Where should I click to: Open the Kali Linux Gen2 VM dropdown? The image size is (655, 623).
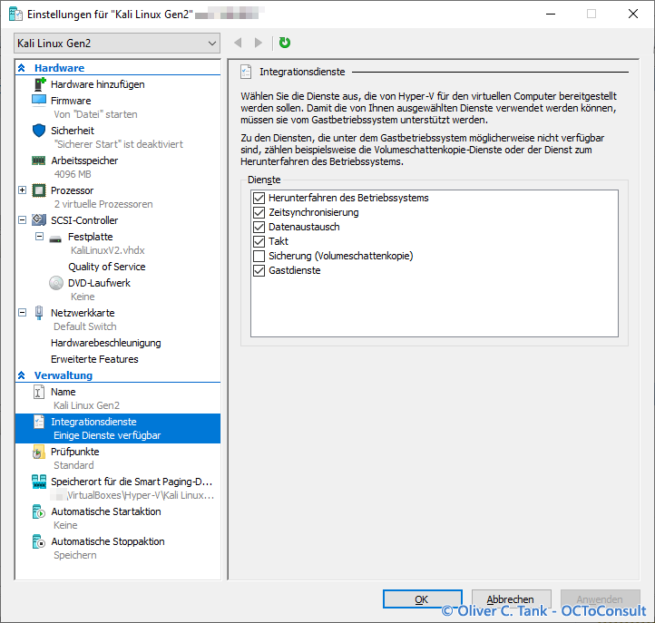tap(117, 43)
